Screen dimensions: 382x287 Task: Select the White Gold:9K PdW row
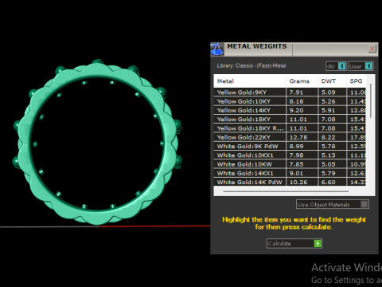[x=290, y=147]
